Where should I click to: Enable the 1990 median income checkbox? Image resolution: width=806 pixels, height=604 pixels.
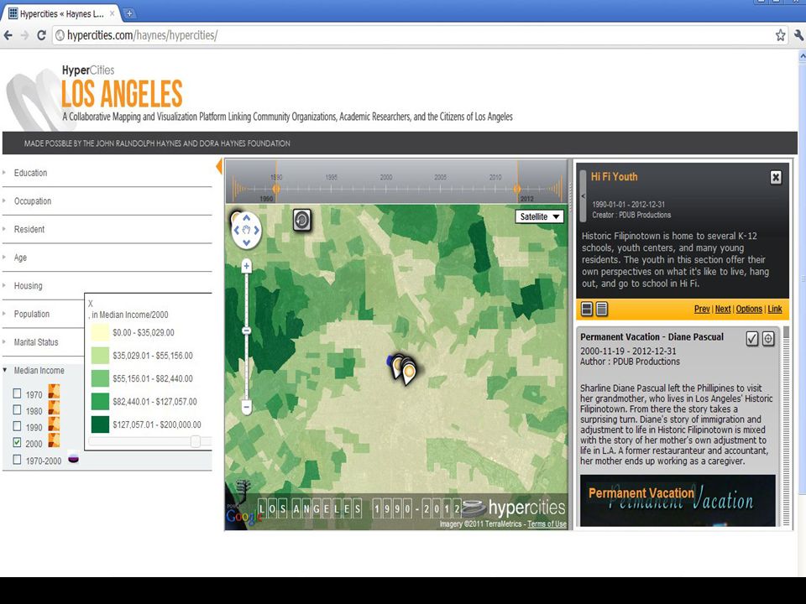17,426
